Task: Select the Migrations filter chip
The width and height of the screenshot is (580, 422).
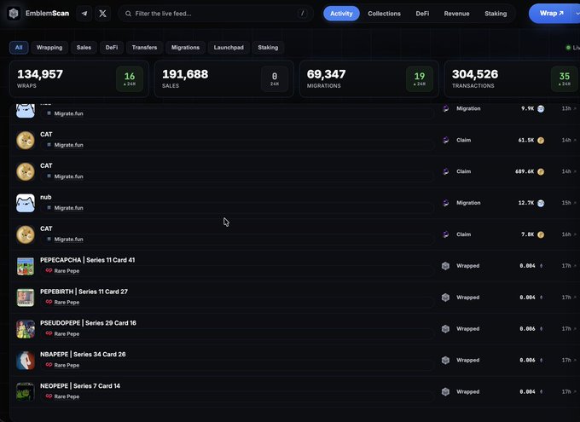Action: coord(185,48)
